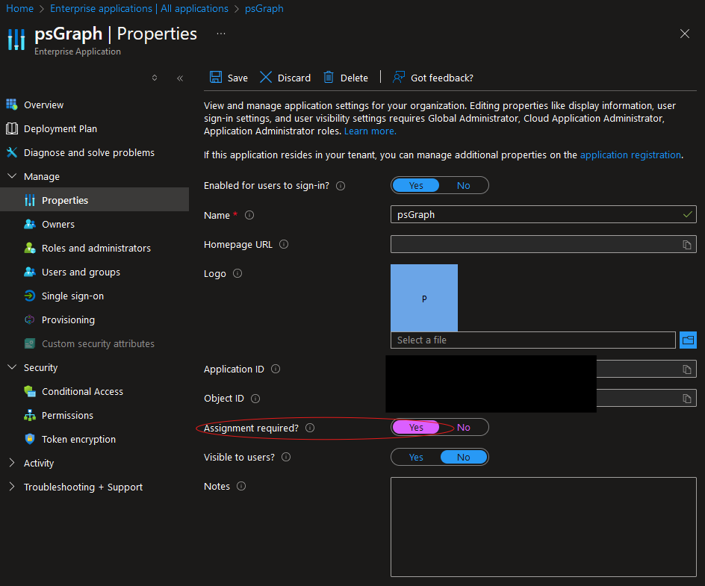Copy the Object ID with the copy icon
The height and width of the screenshot is (586, 705).
(x=686, y=398)
